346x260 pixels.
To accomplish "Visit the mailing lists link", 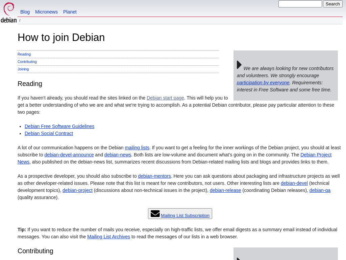I will [x=137, y=148].
